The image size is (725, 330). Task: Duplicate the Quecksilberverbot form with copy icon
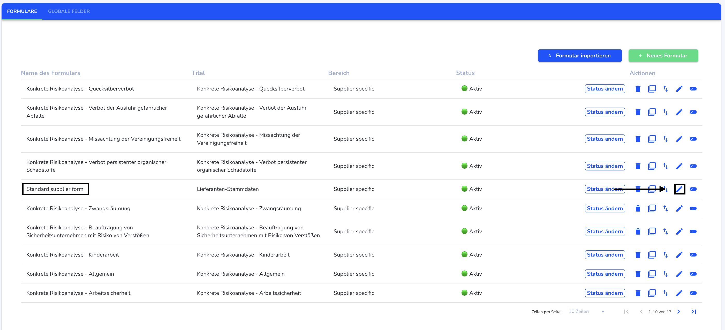click(x=652, y=89)
